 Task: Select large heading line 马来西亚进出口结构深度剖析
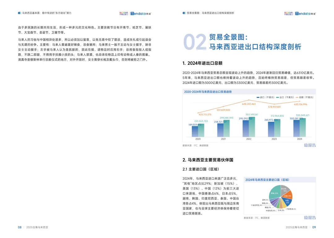click(x=255, y=47)
